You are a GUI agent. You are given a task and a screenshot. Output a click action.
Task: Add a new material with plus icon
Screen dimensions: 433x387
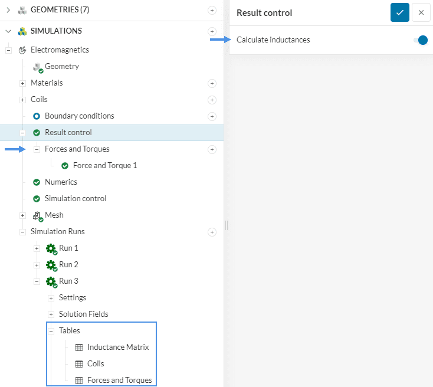[x=212, y=83]
